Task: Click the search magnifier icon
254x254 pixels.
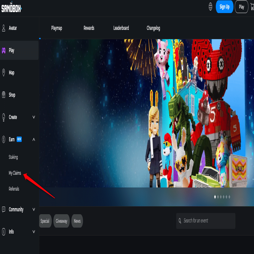Action: (x=180, y=221)
